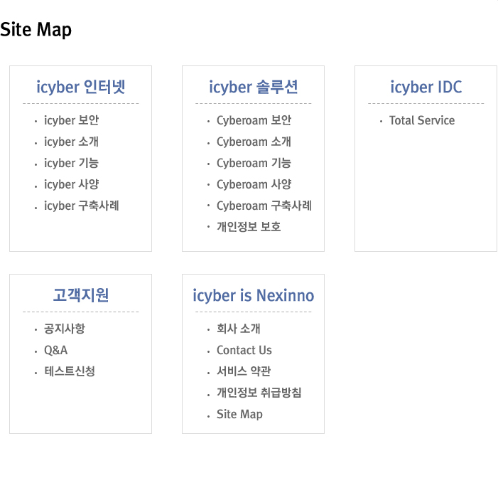The width and height of the screenshot is (498, 483).
Task: Go to icyber 소개 page
Action: pyautogui.click(x=72, y=142)
